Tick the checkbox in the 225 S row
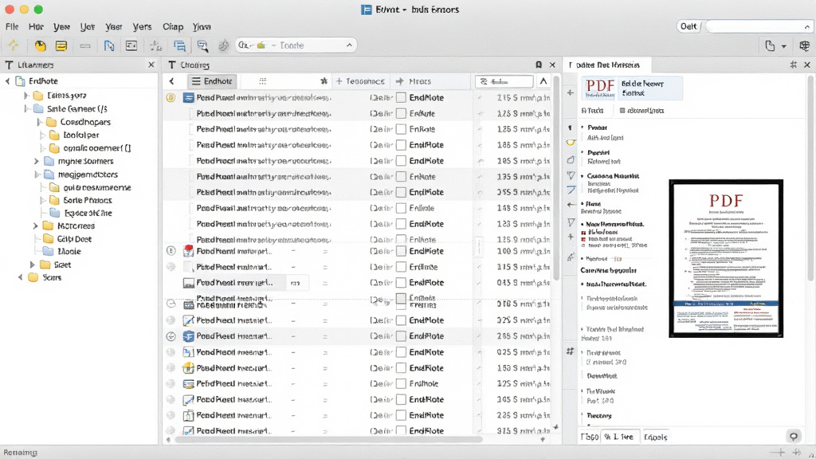The width and height of the screenshot is (816, 459). (x=402, y=415)
